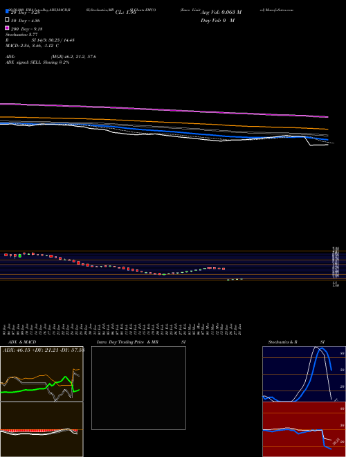Image resolution: width=346 pixels, height=457 pixels.
Task: Open the blue Stochastics chart panel
Action: [x=304, y=374]
